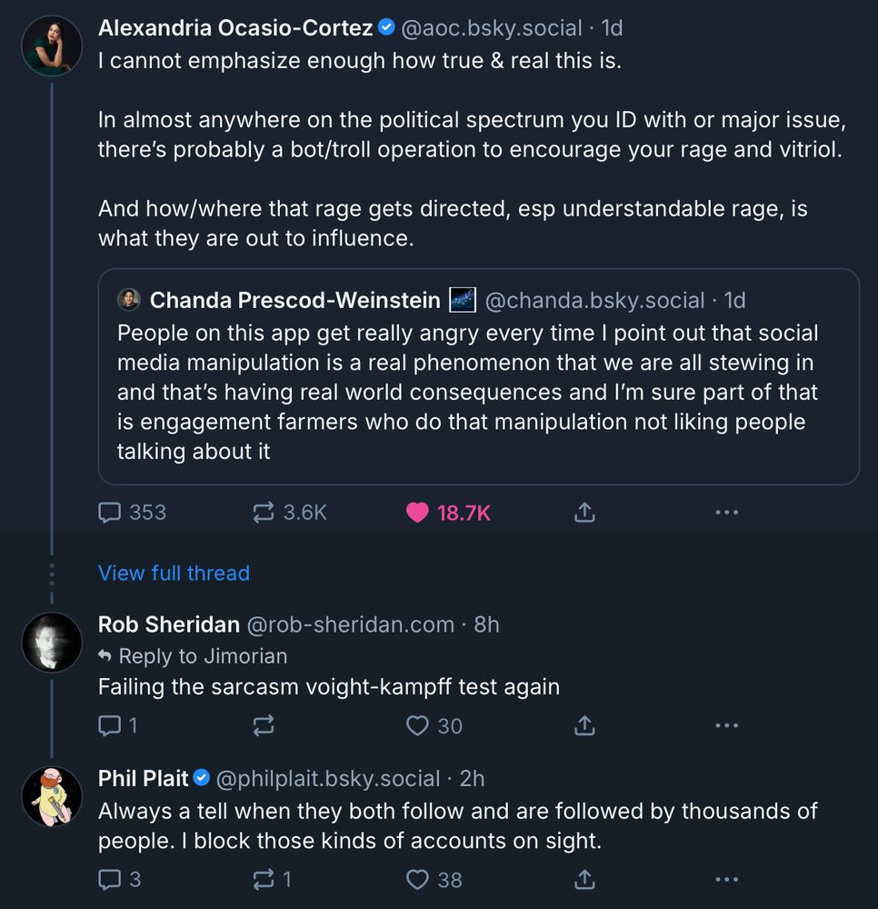Open Alexandria Ocasio-Cortez's profile avatar
Viewport: 878px width, 909px height.
[x=52, y=45]
